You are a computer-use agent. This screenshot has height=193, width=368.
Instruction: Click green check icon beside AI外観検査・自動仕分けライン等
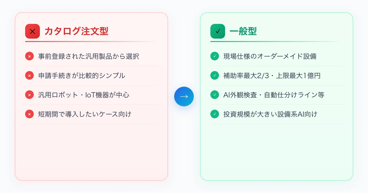(215, 95)
